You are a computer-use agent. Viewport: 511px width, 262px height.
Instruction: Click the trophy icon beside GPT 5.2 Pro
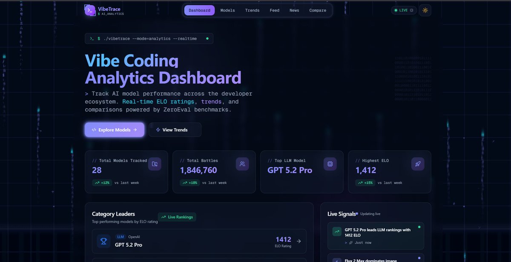[x=103, y=242]
